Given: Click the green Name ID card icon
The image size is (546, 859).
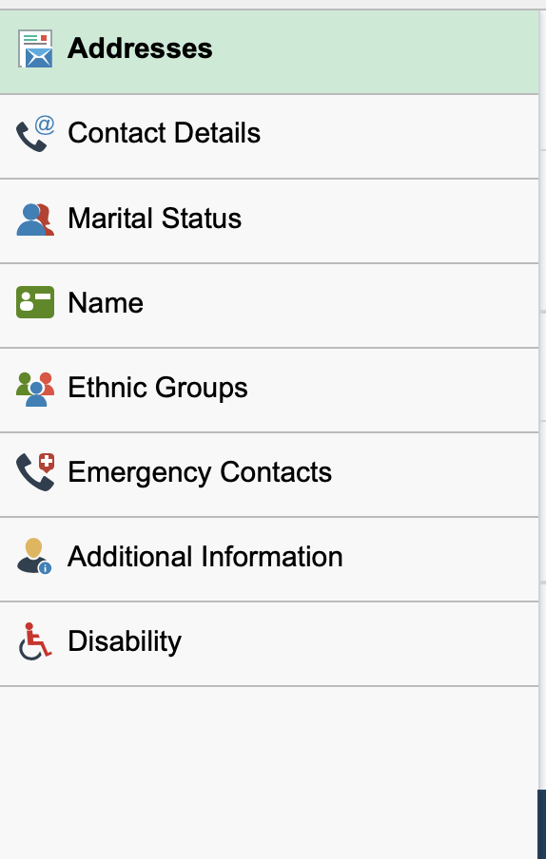Looking at the screenshot, I should [x=35, y=302].
